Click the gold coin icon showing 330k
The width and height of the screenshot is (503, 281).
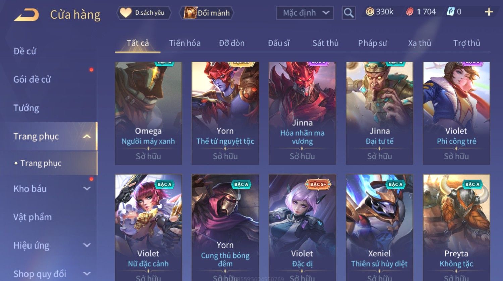370,12
